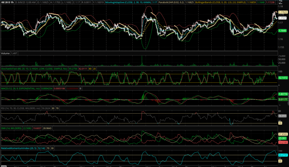Click the 1.1727 last price bubble
289x167 pixels.
282,18
